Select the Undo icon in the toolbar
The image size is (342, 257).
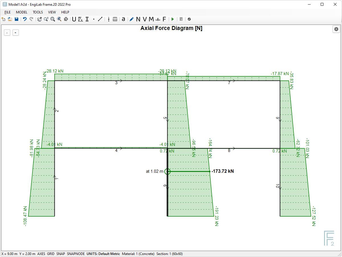click(25, 19)
